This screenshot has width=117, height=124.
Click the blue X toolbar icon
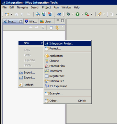[x=59, y=14]
